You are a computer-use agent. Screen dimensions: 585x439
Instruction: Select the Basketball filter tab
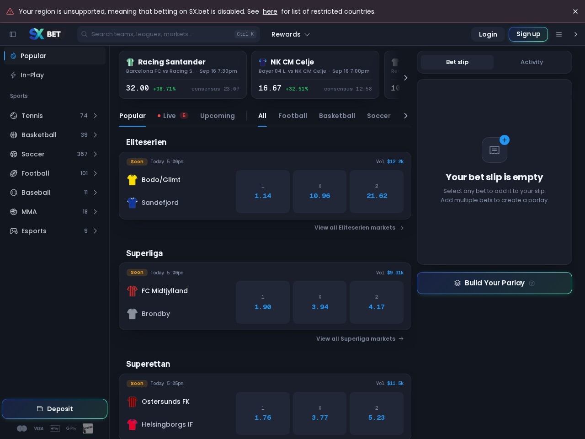coord(337,116)
